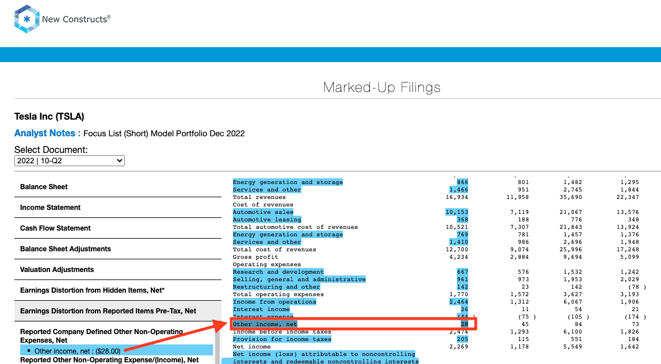The width and height of the screenshot is (661, 364).
Task: Click the highlighted value 205
Action: point(463,339)
